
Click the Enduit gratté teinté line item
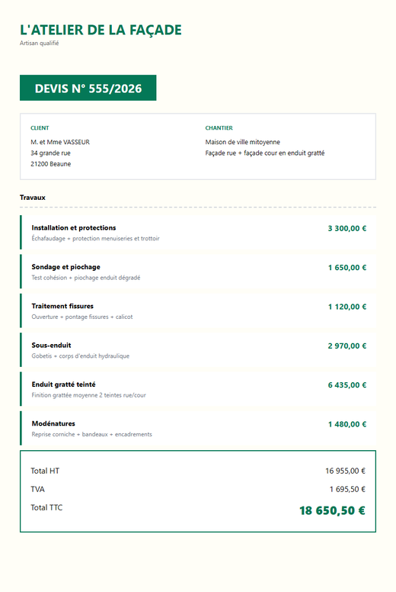(x=198, y=389)
